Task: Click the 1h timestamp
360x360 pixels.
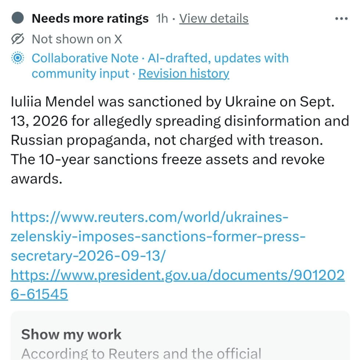Action: click(x=162, y=18)
